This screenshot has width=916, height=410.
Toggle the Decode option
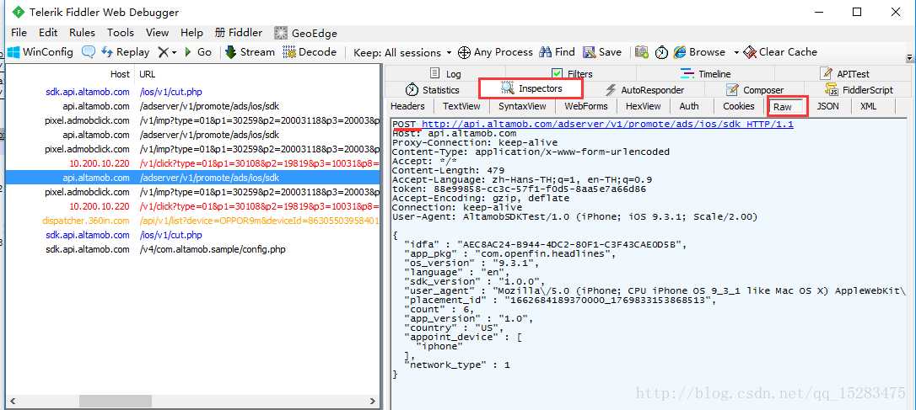(310, 52)
